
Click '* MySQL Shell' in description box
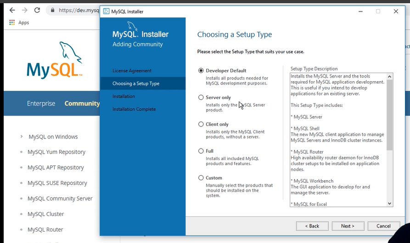tap(305, 128)
